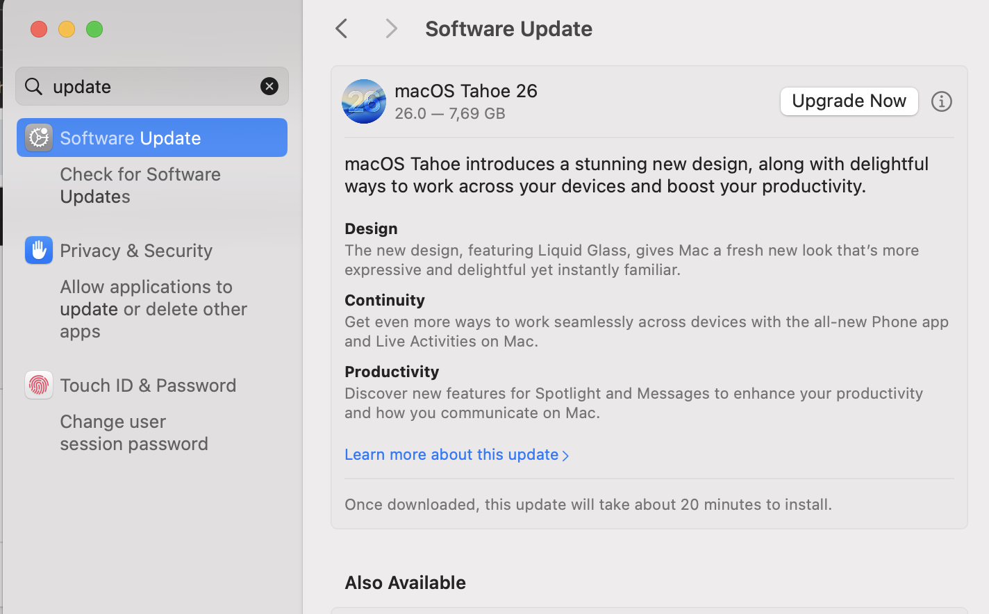Open Check for Software Updates result
This screenshot has width=989, height=614.
pyautogui.click(x=140, y=185)
